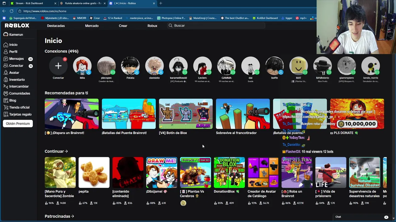Open ¡Dispara un Brainrot! game thumbnail
396x222 pixels.
72,114
